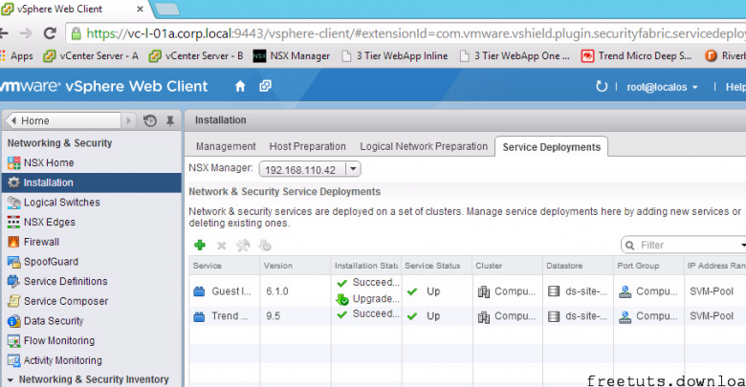The image size is (746, 387).
Task: Open the Apps bookmark shortcut
Action: pos(17,56)
